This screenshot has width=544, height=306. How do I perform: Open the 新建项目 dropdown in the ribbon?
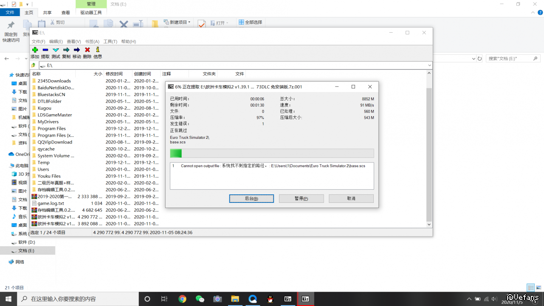177,22
